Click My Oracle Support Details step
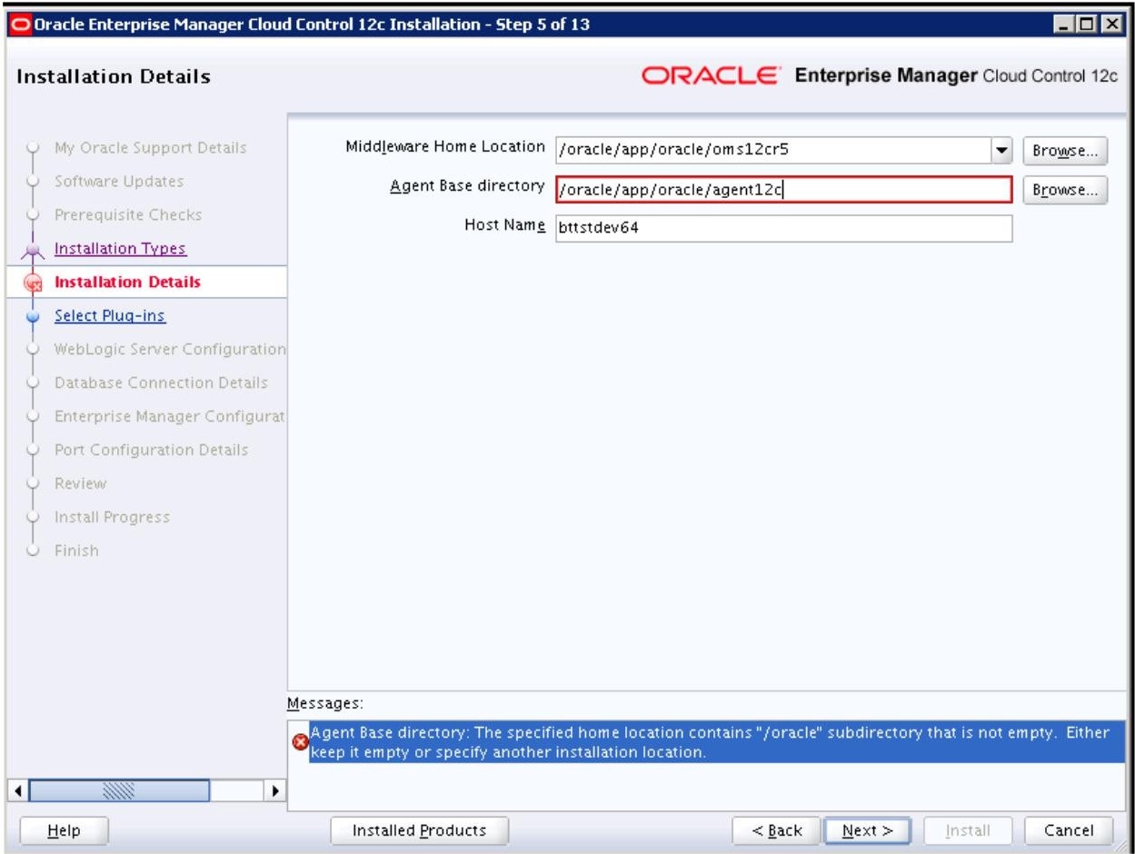The width and height of the screenshot is (1135, 854). 150,147
